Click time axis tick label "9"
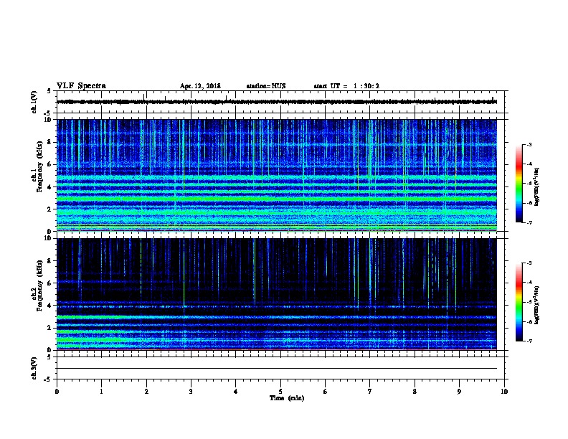The image size is (568, 439). (459, 392)
